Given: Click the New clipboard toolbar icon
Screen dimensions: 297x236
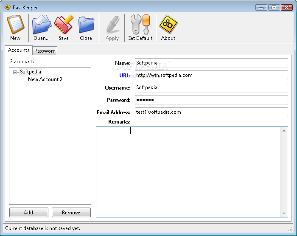Looking at the screenshot, I should [x=15, y=25].
